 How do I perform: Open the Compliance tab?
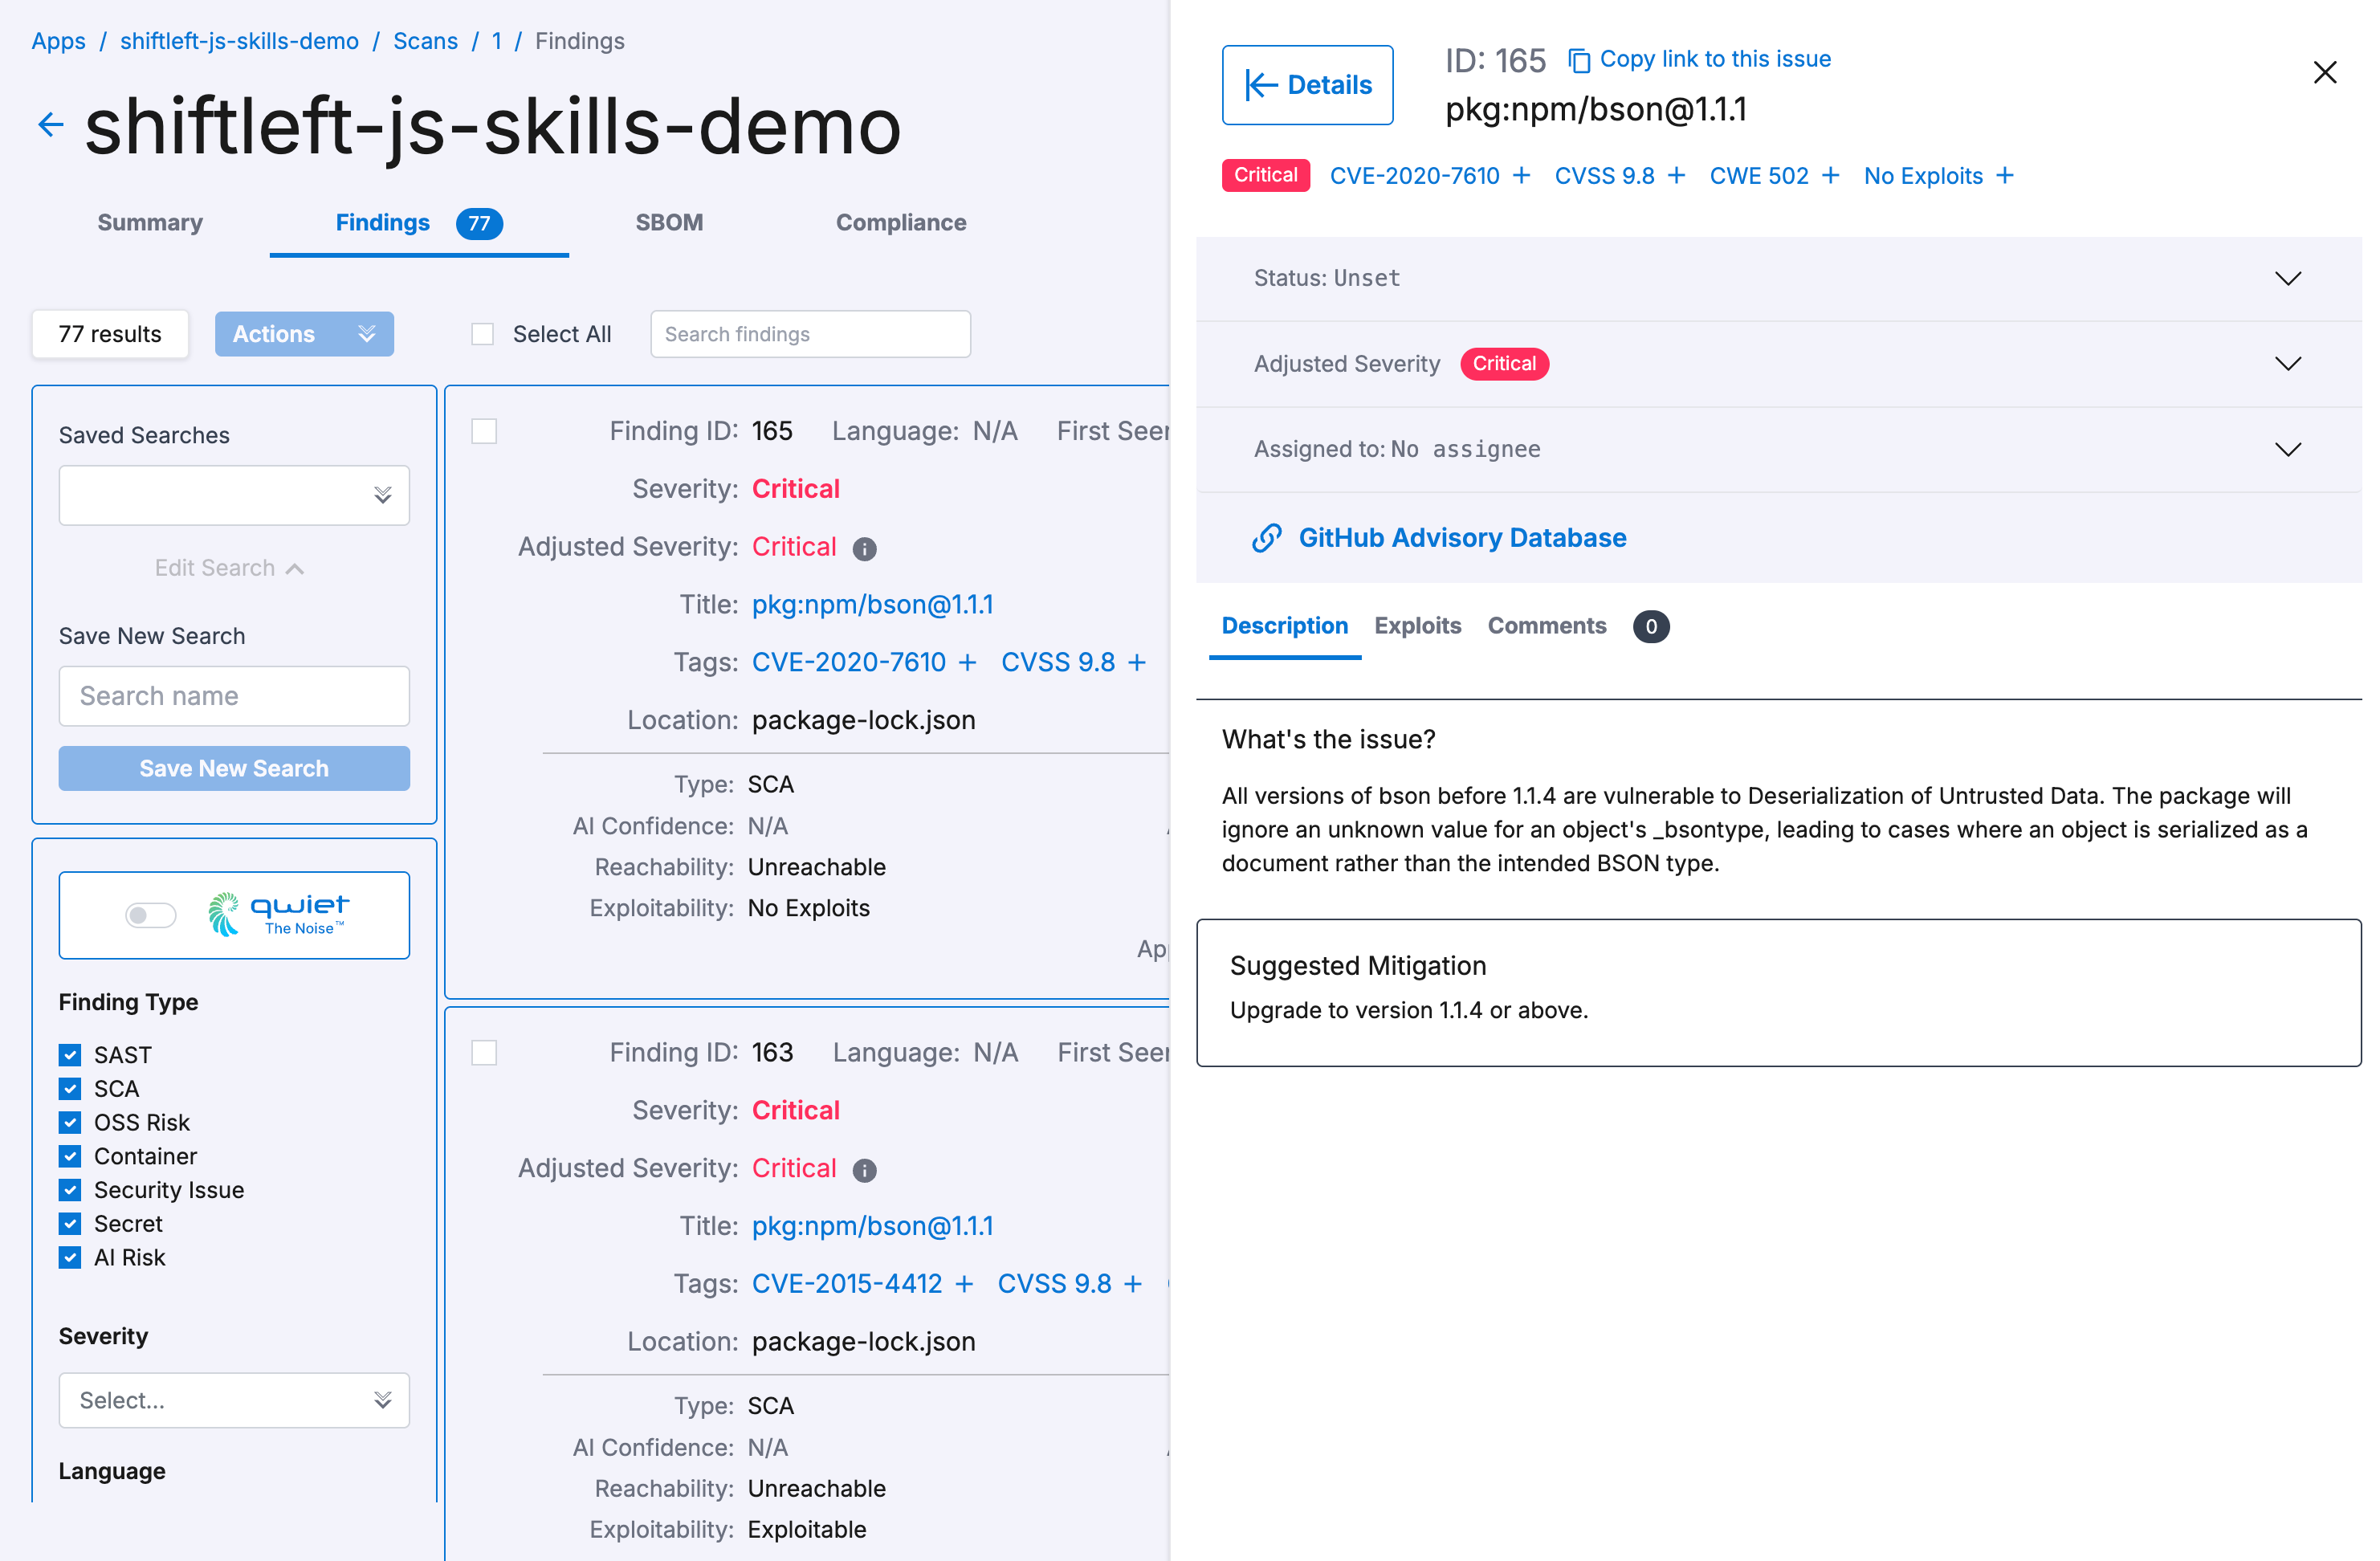[901, 222]
